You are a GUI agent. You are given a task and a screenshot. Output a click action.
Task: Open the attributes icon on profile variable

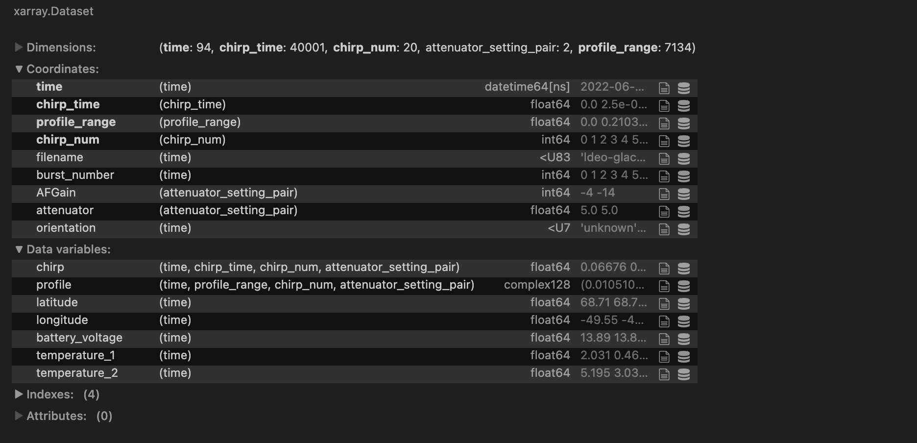664,285
